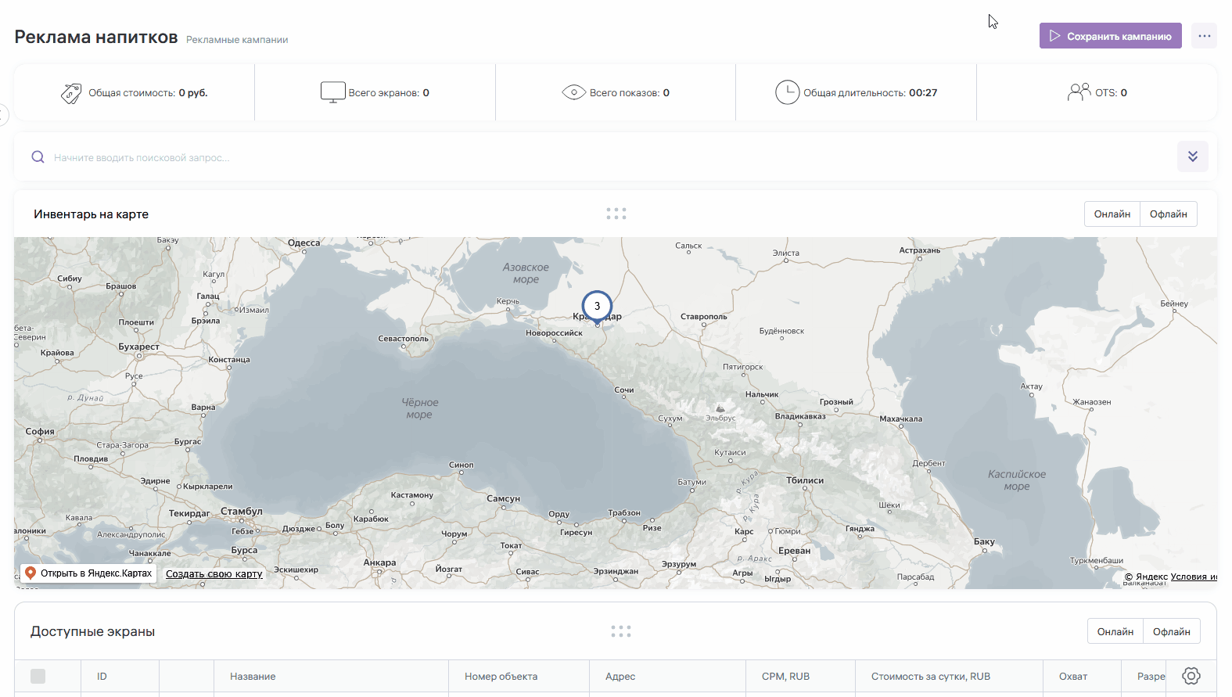The height and width of the screenshot is (697, 1232).
Task: Show Офлайн screens in available screens
Action: tap(1171, 632)
